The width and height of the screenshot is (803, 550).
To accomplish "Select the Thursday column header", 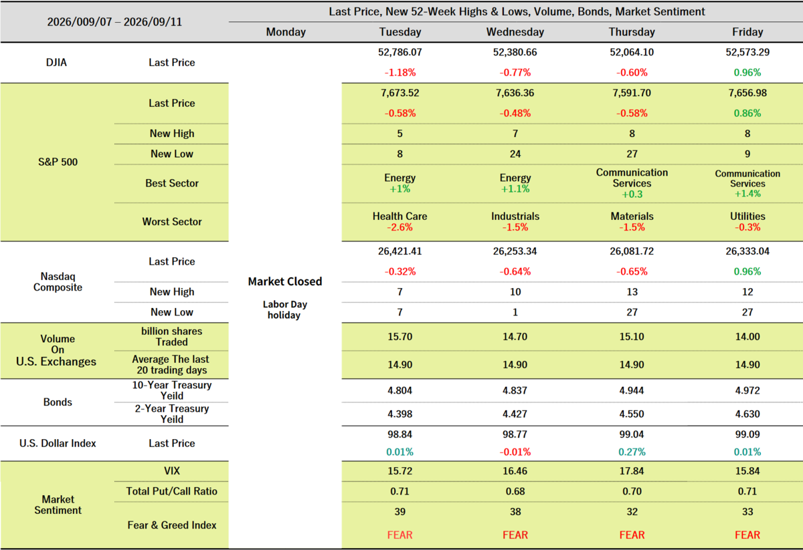I will (x=632, y=32).
